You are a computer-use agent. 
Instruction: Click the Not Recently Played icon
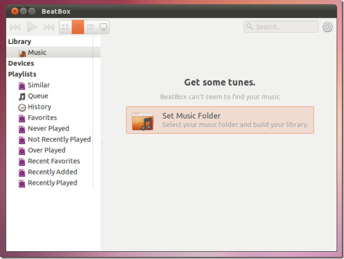[x=22, y=140]
